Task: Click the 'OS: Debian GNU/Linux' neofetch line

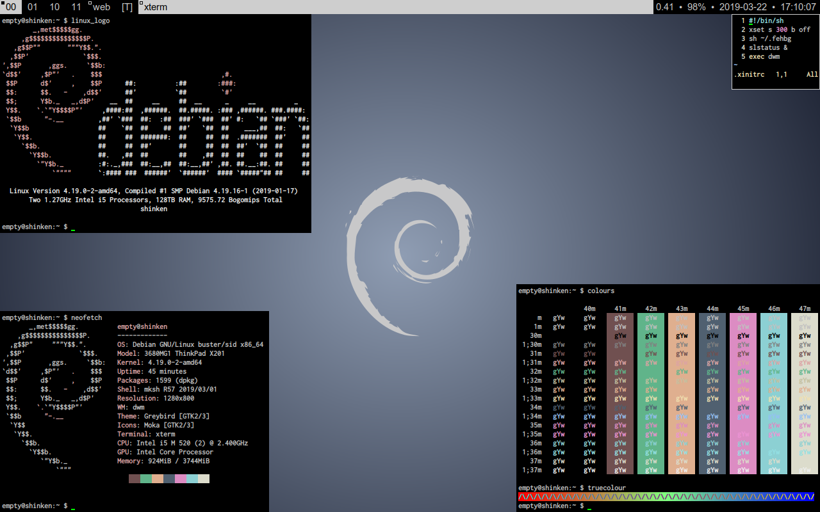Action: [x=190, y=344]
